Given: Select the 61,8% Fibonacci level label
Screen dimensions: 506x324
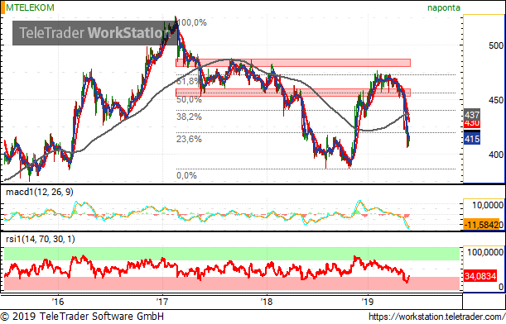Looking at the screenshot, I should tap(188, 81).
